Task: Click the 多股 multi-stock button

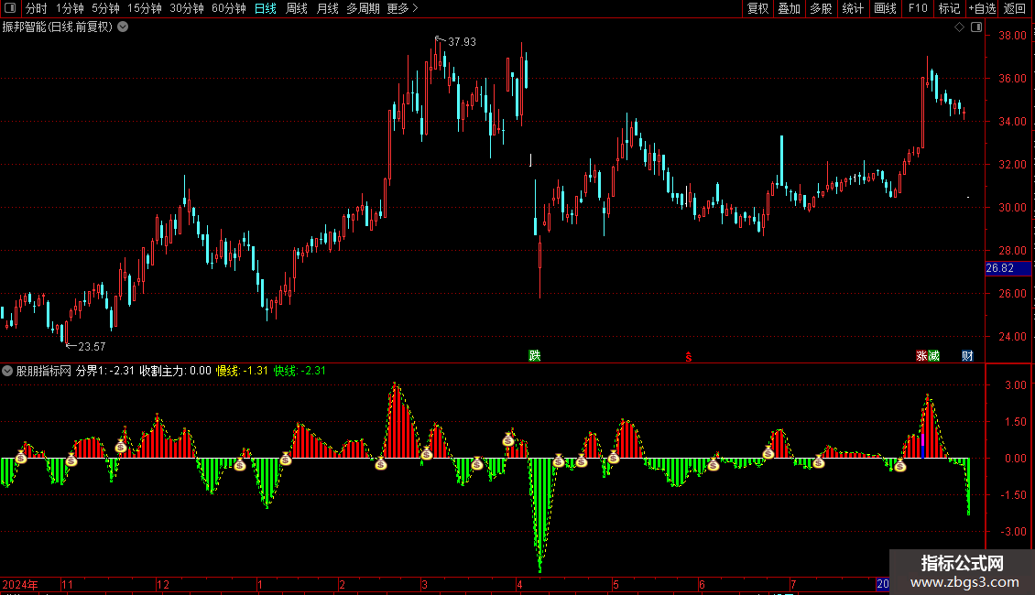Action: point(821,8)
